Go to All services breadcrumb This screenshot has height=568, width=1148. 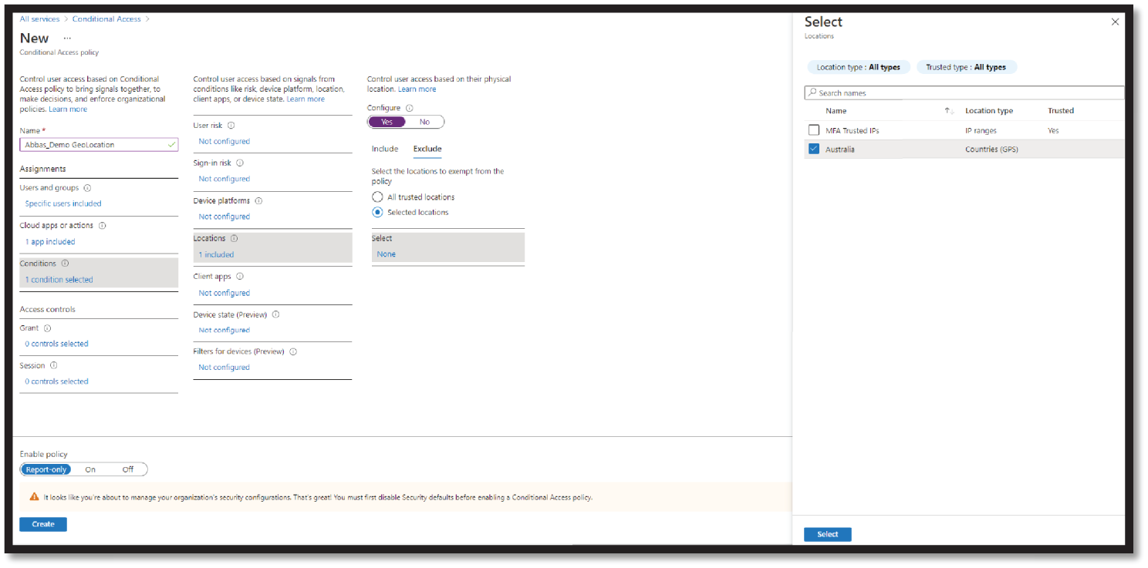point(40,18)
